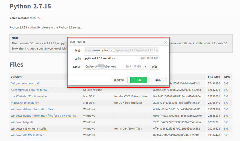Viewport: 240px width, 141px height.
Task: Click the Files section heading
Action: [16, 65]
